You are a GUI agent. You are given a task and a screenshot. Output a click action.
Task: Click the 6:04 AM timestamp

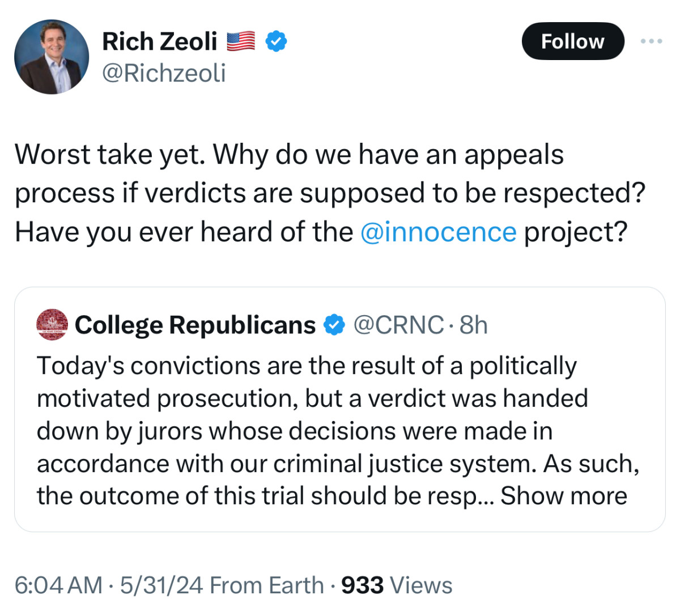[x=57, y=585]
